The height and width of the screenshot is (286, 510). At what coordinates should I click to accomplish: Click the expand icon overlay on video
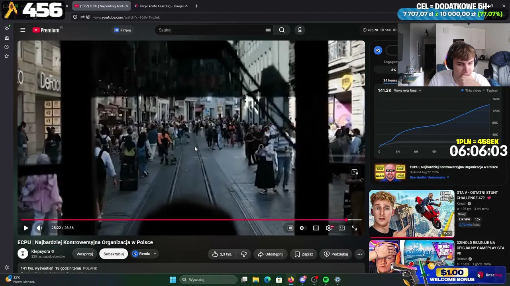pos(355,172)
